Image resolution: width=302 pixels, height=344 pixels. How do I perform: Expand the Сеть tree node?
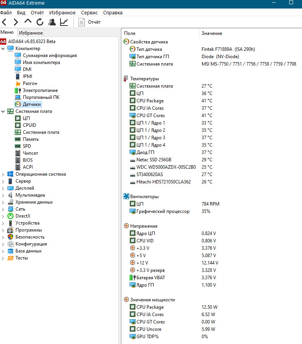tap(3, 209)
